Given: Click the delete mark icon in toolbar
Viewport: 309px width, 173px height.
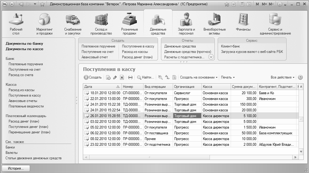Looking at the screenshot, I should tap(122, 77).
